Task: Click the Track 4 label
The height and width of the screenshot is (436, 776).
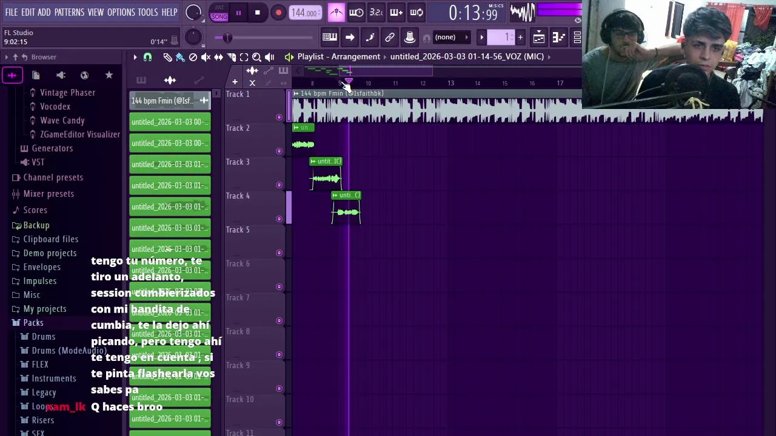Action: tap(238, 196)
